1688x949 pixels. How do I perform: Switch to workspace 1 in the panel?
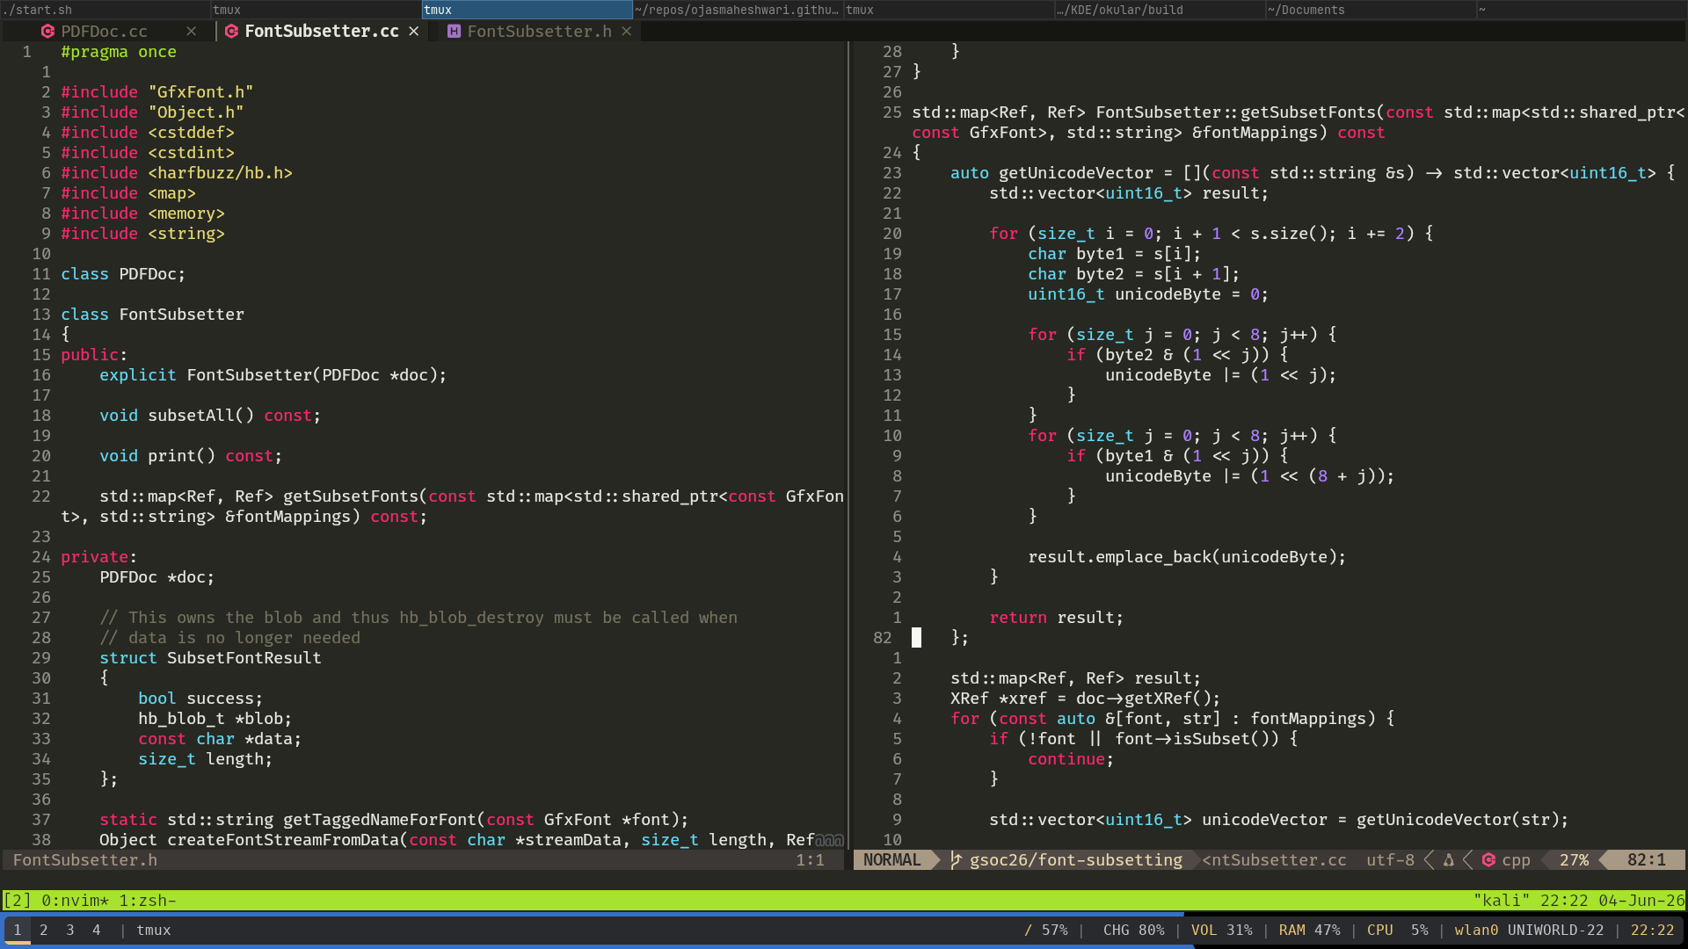[x=18, y=930]
